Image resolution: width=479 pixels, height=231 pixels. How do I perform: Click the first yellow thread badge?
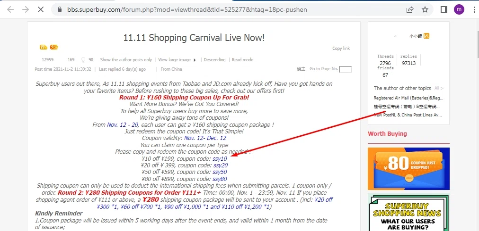pos(44,47)
